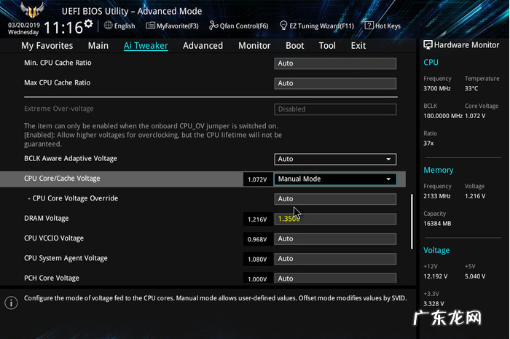
Task: Click the settings gear icon beside the clock
Action: tap(88, 24)
